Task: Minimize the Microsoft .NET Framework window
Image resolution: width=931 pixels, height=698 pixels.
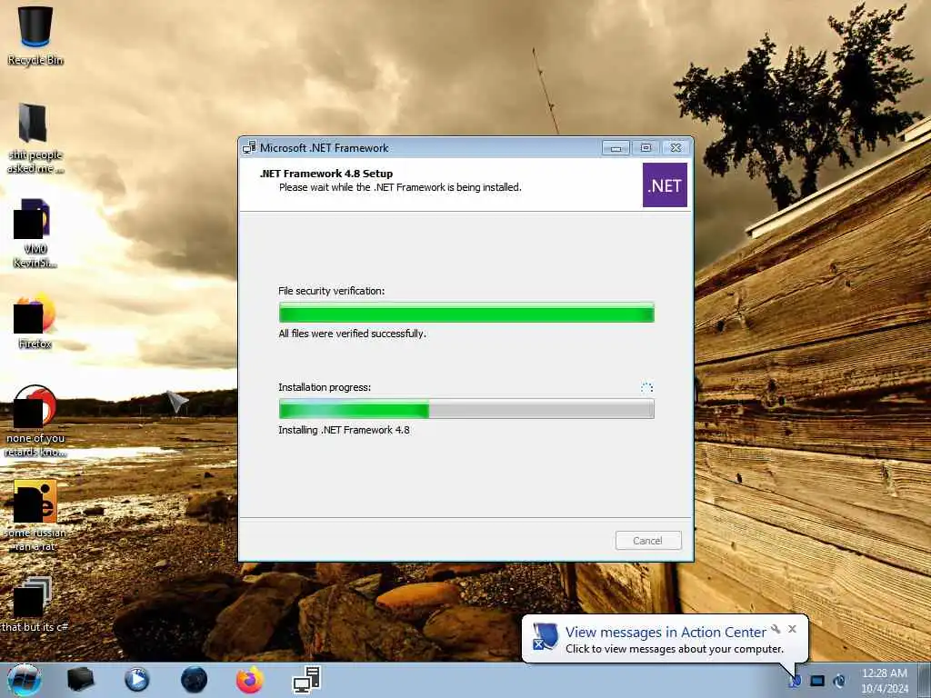Action: point(616,148)
